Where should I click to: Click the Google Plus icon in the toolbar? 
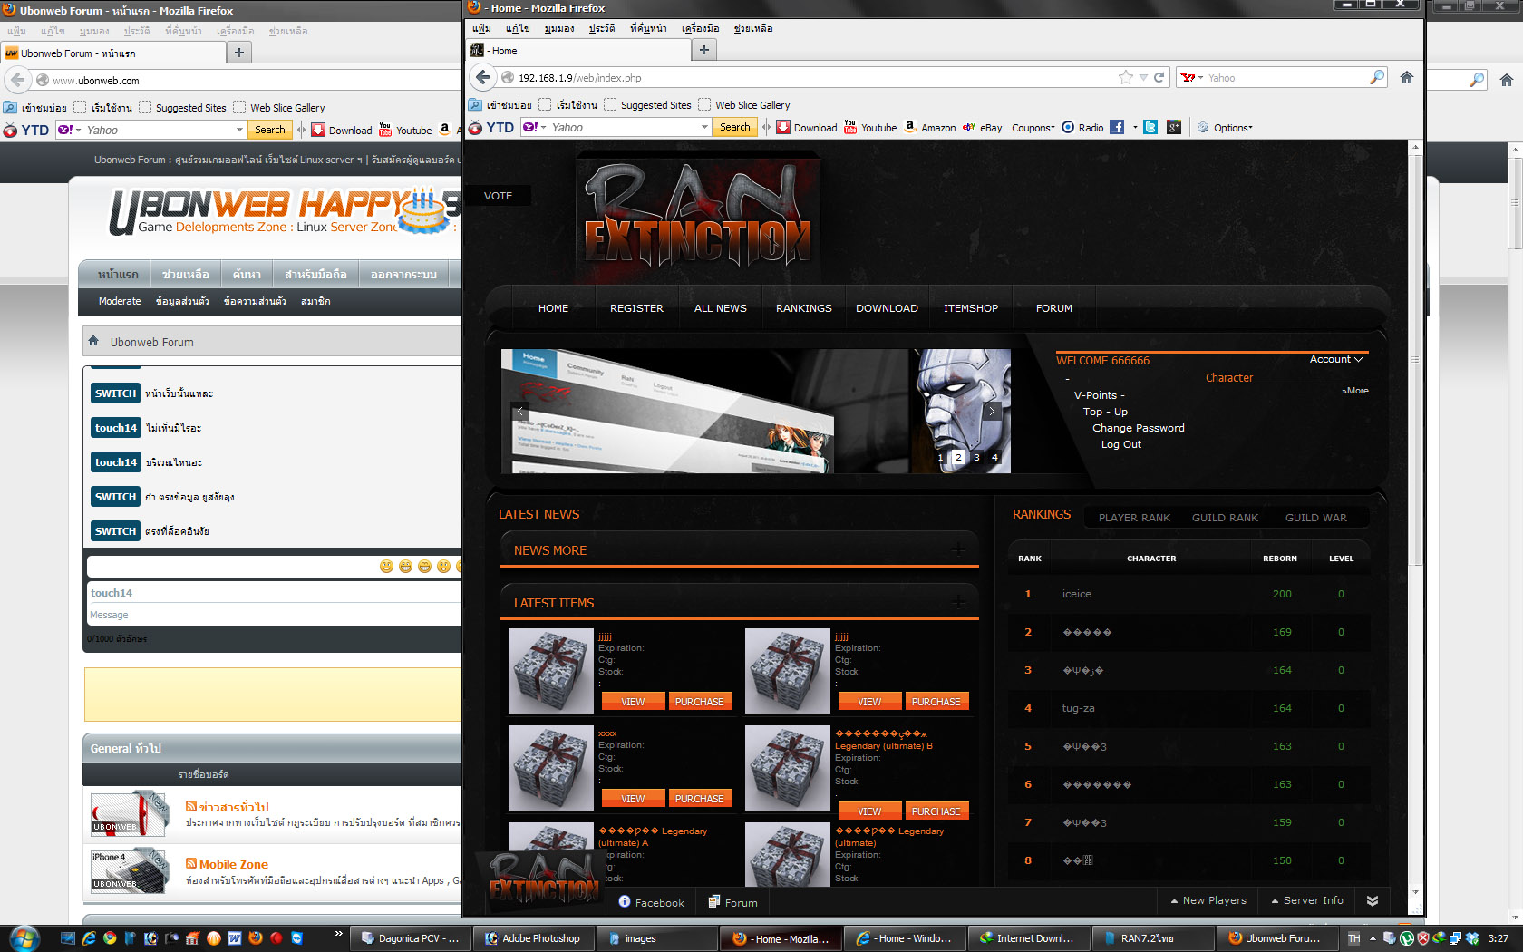1174,128
